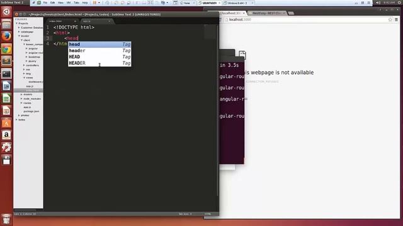The height and width of the screenshot is (226, 403).
Task: Select the bower_components folder in sidebar
Action: pos(35,45)
